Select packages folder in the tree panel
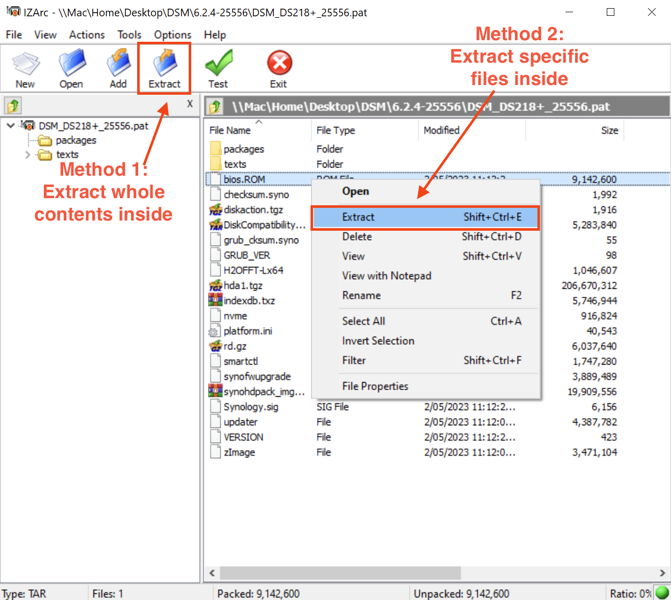This screenshot has height=600, width=671. pyautogui.click(x=76, y=140)
